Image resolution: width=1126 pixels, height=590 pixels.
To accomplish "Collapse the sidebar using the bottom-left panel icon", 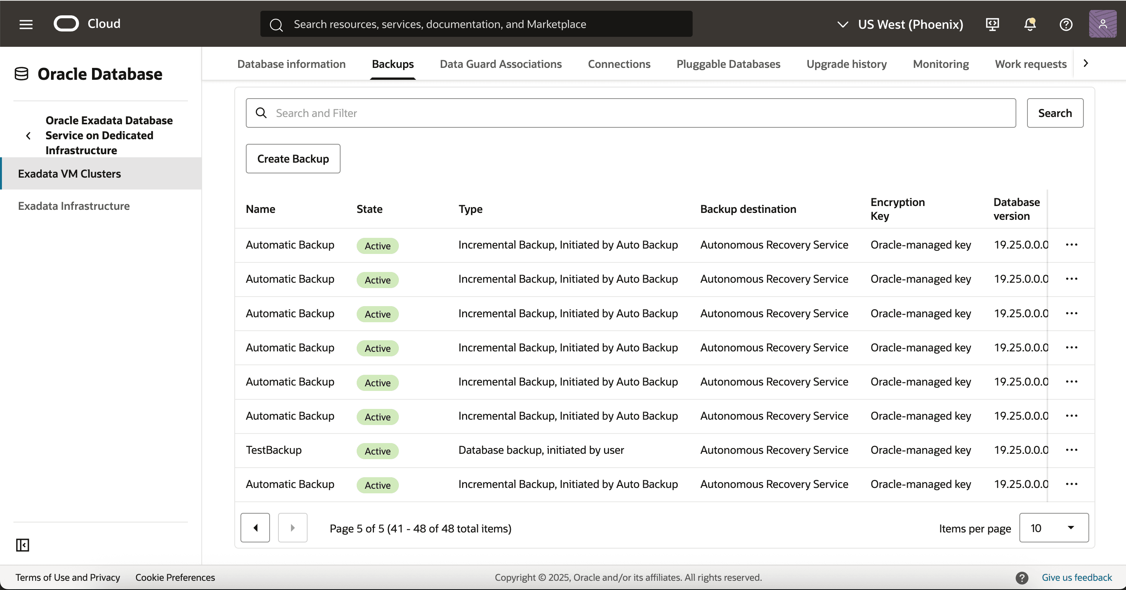I will click(x=22, y=545).
